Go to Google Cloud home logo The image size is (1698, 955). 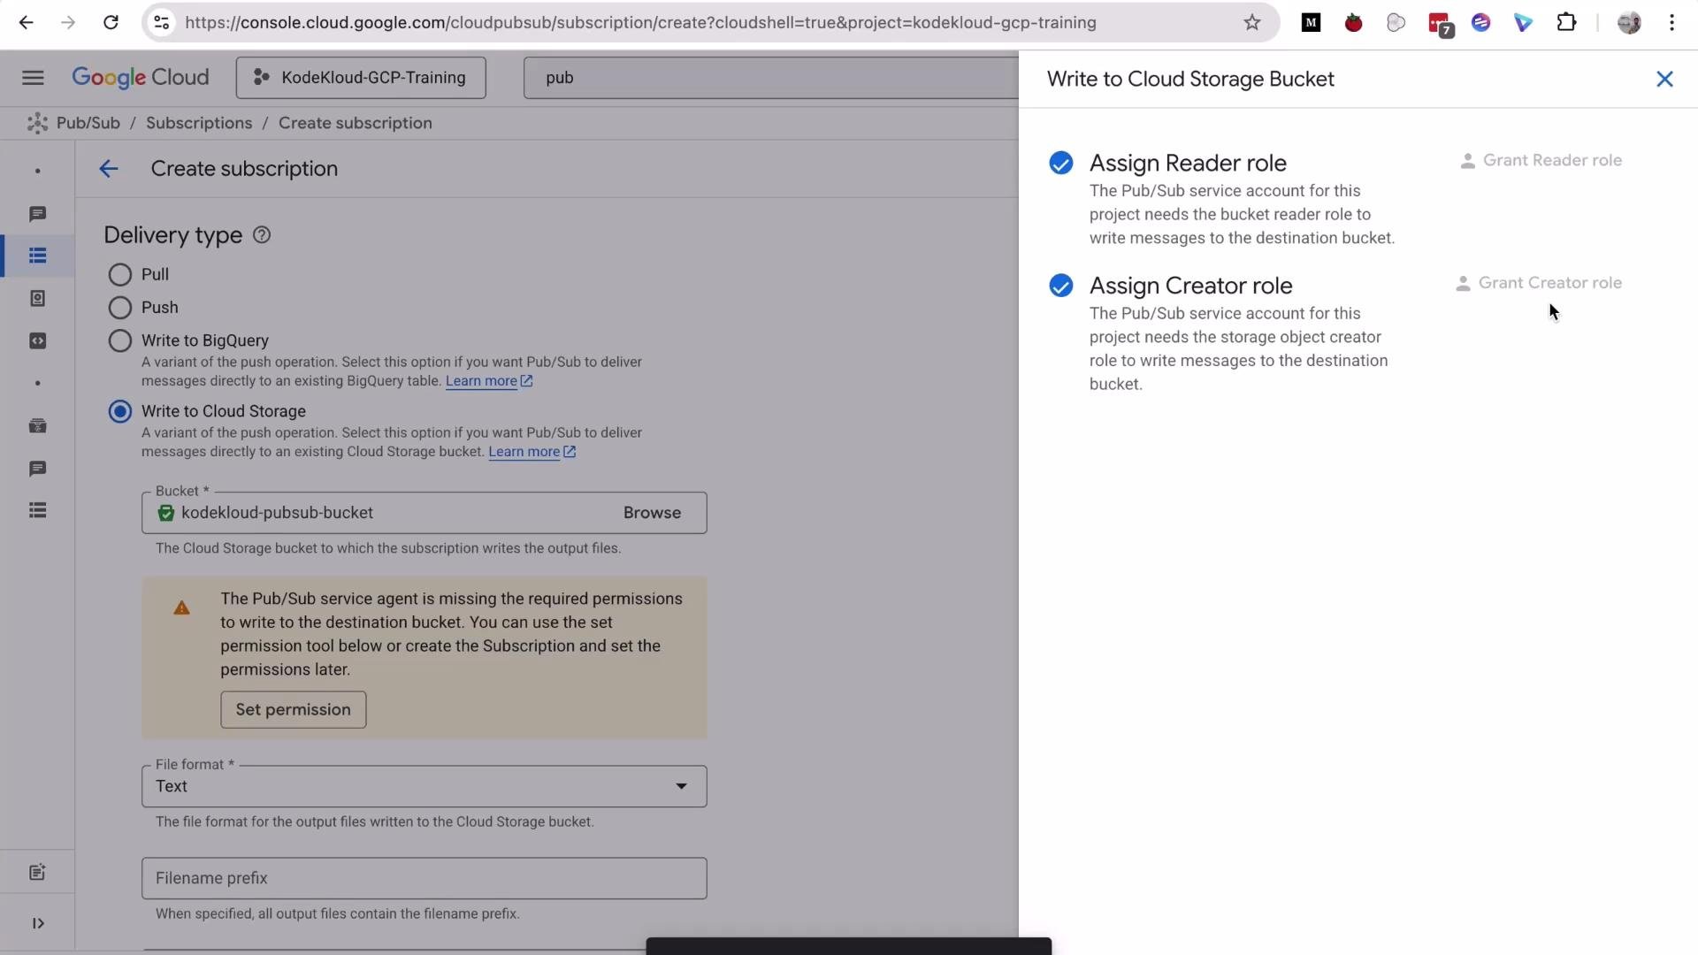tap(141, 78)
